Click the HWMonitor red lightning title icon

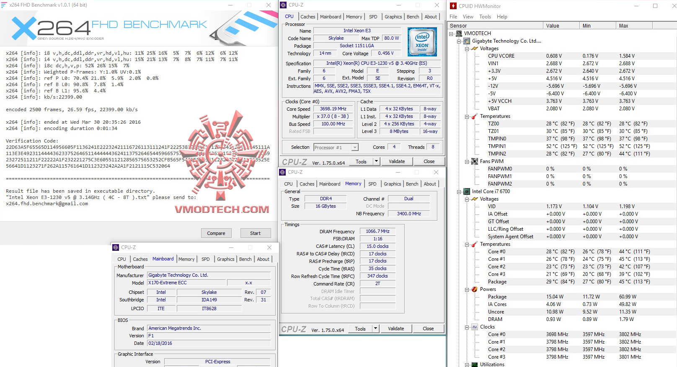pyautogui.click(x=453, y=6)
